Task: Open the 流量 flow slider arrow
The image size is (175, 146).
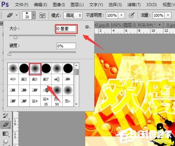Action: pyautogui.click(x=168, y=15)
